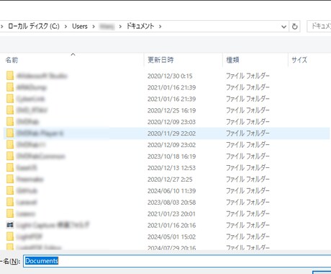The height and width of the screenshot is (274, 331).
Task: Expand the chevron right after Users
Action: (94, 27)
